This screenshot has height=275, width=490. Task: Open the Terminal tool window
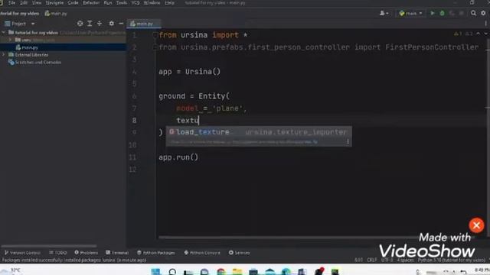point(117,253)
